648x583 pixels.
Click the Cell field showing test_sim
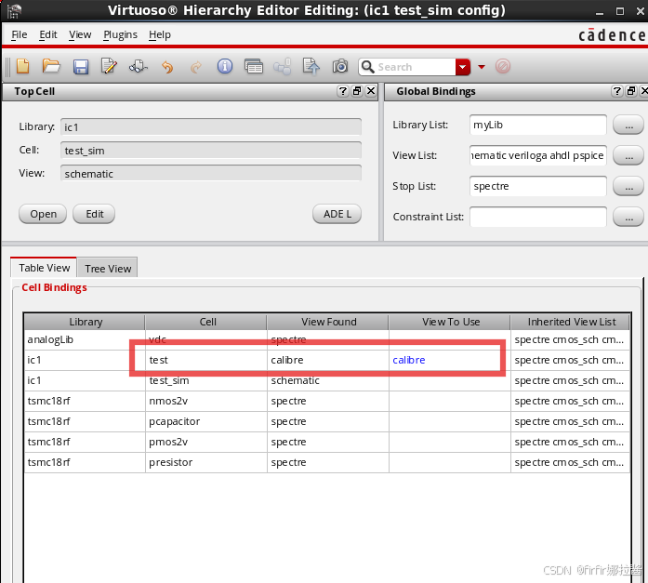tap(211, 150)
